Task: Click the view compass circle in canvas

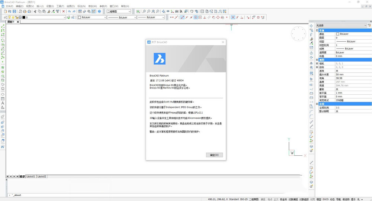Action: (x=298, y=34)
